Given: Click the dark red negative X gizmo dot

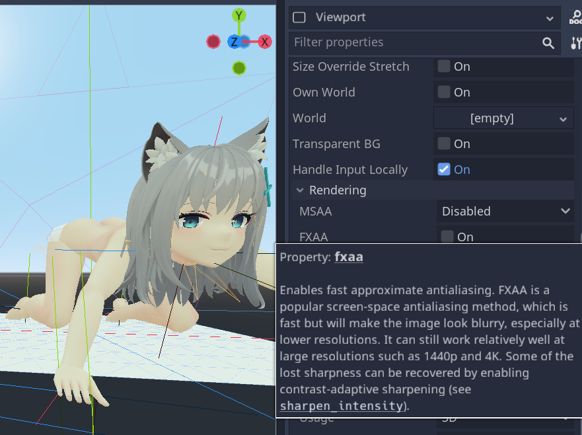Looking at the screenshot, I should pyautogui.click(x=213, y=42).
